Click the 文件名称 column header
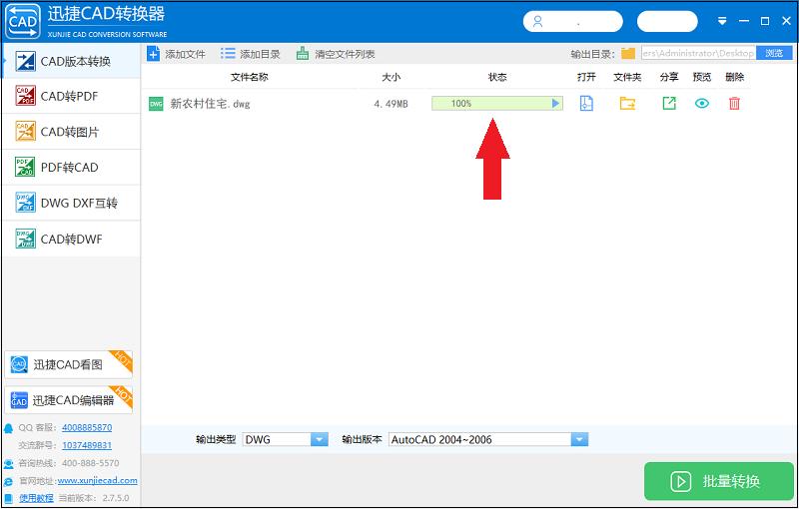 pos(249,77)
